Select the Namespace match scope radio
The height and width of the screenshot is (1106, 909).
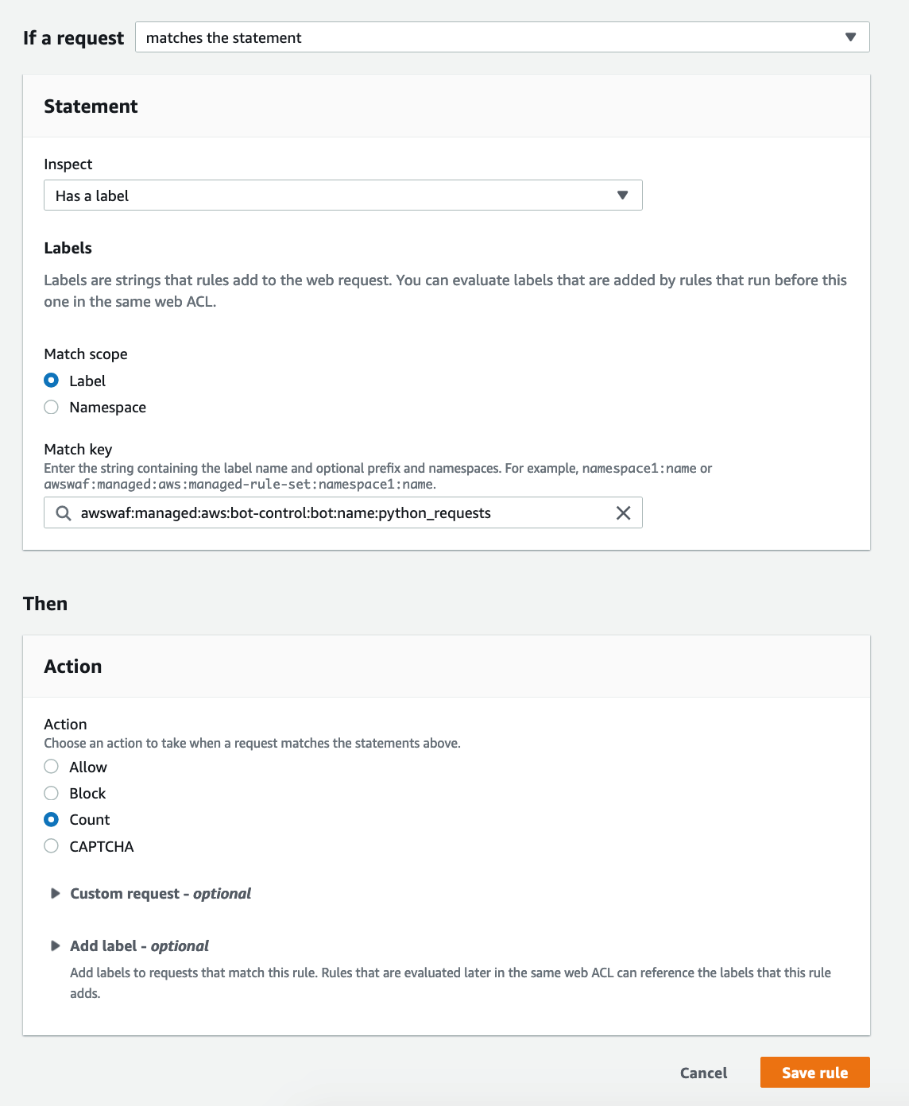[52, 407]
